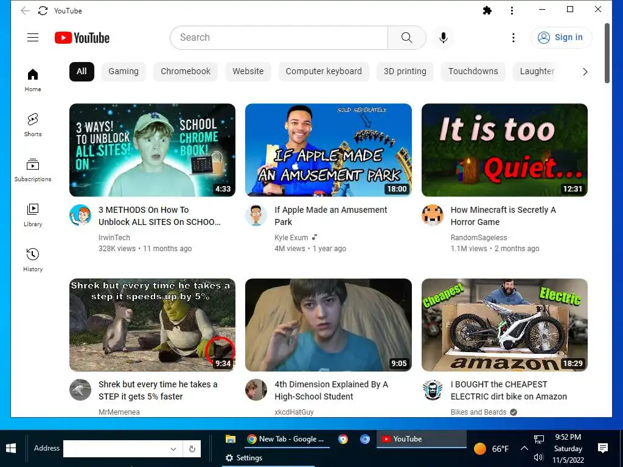Click the page vertical scrollbar thumb
This screenshot has width=623, height=467.
pos(607,54)
